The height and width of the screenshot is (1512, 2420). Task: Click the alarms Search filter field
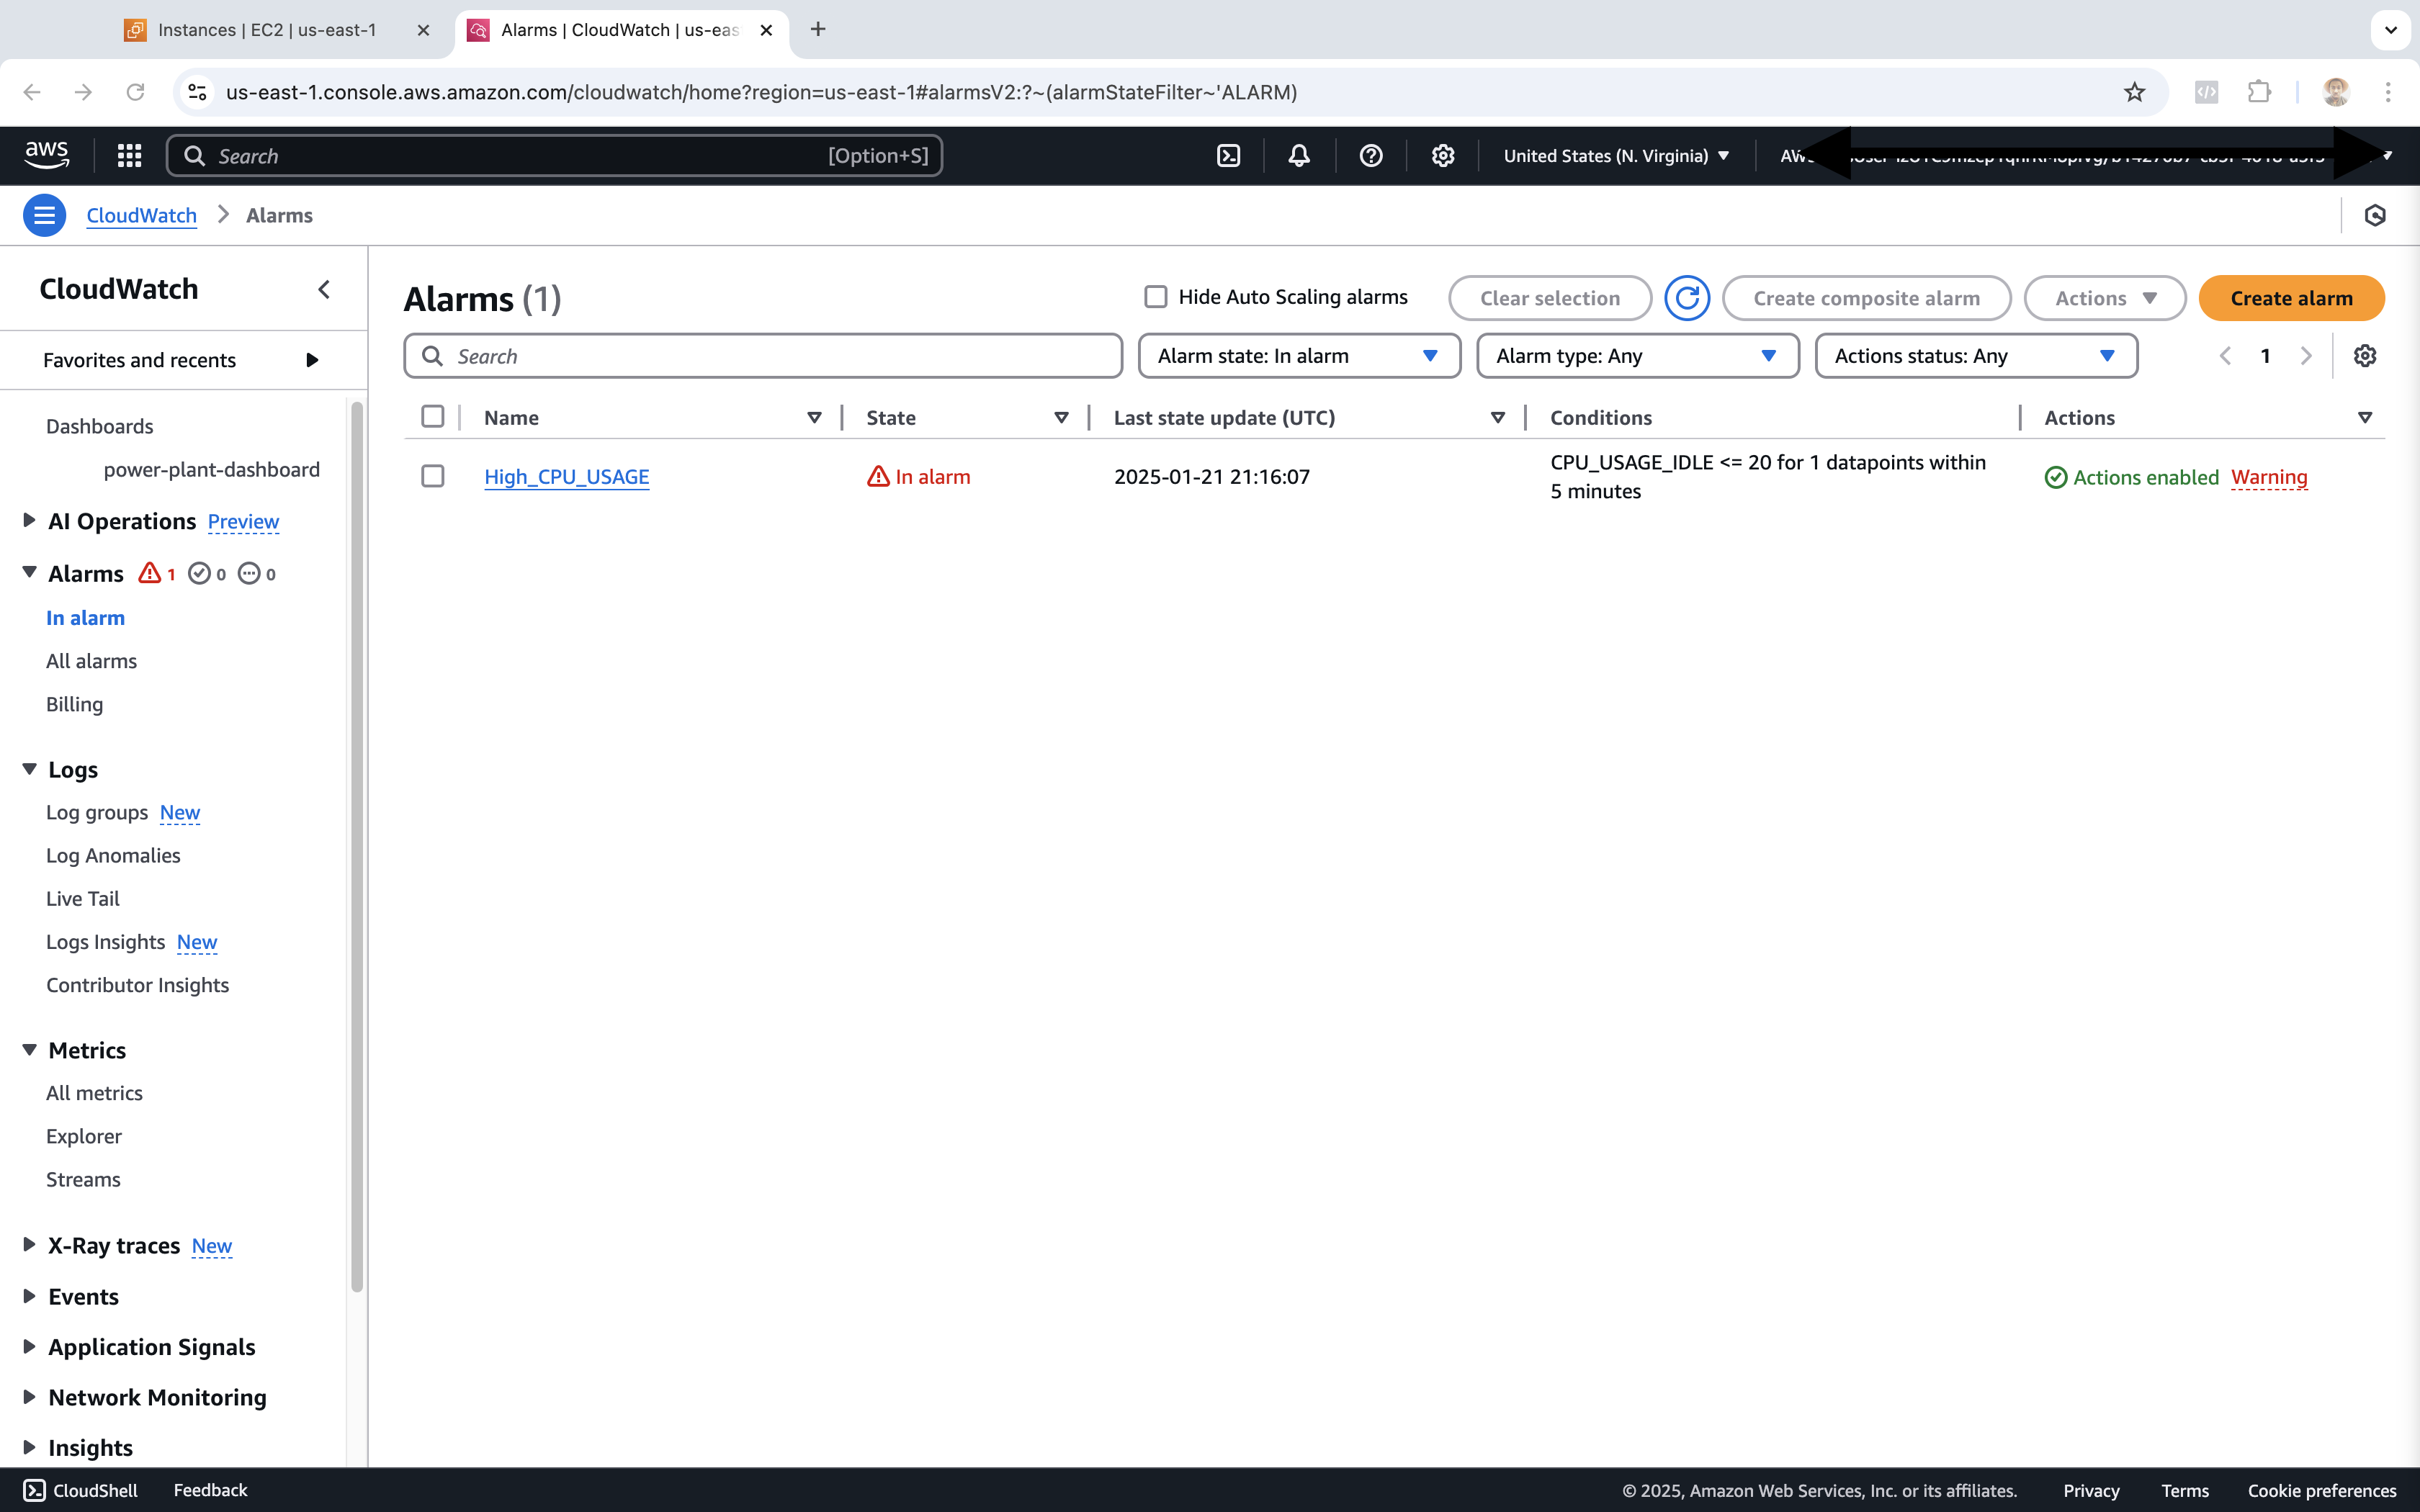tap(763, 356)
